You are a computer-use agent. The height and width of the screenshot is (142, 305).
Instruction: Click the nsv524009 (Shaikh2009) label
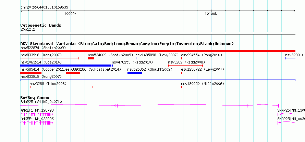click(110, 55)
